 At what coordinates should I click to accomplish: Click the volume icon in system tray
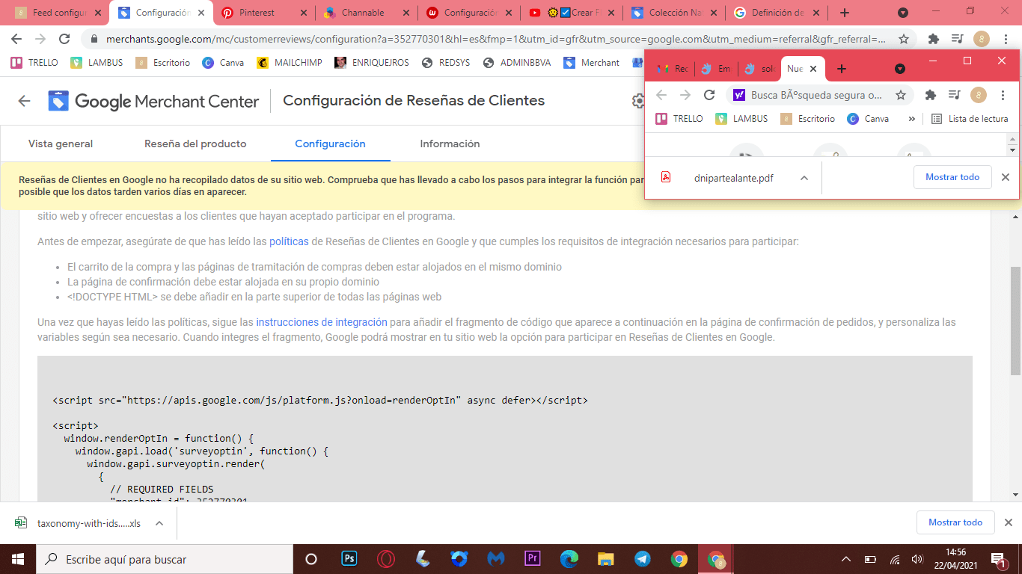click(917, 559)
